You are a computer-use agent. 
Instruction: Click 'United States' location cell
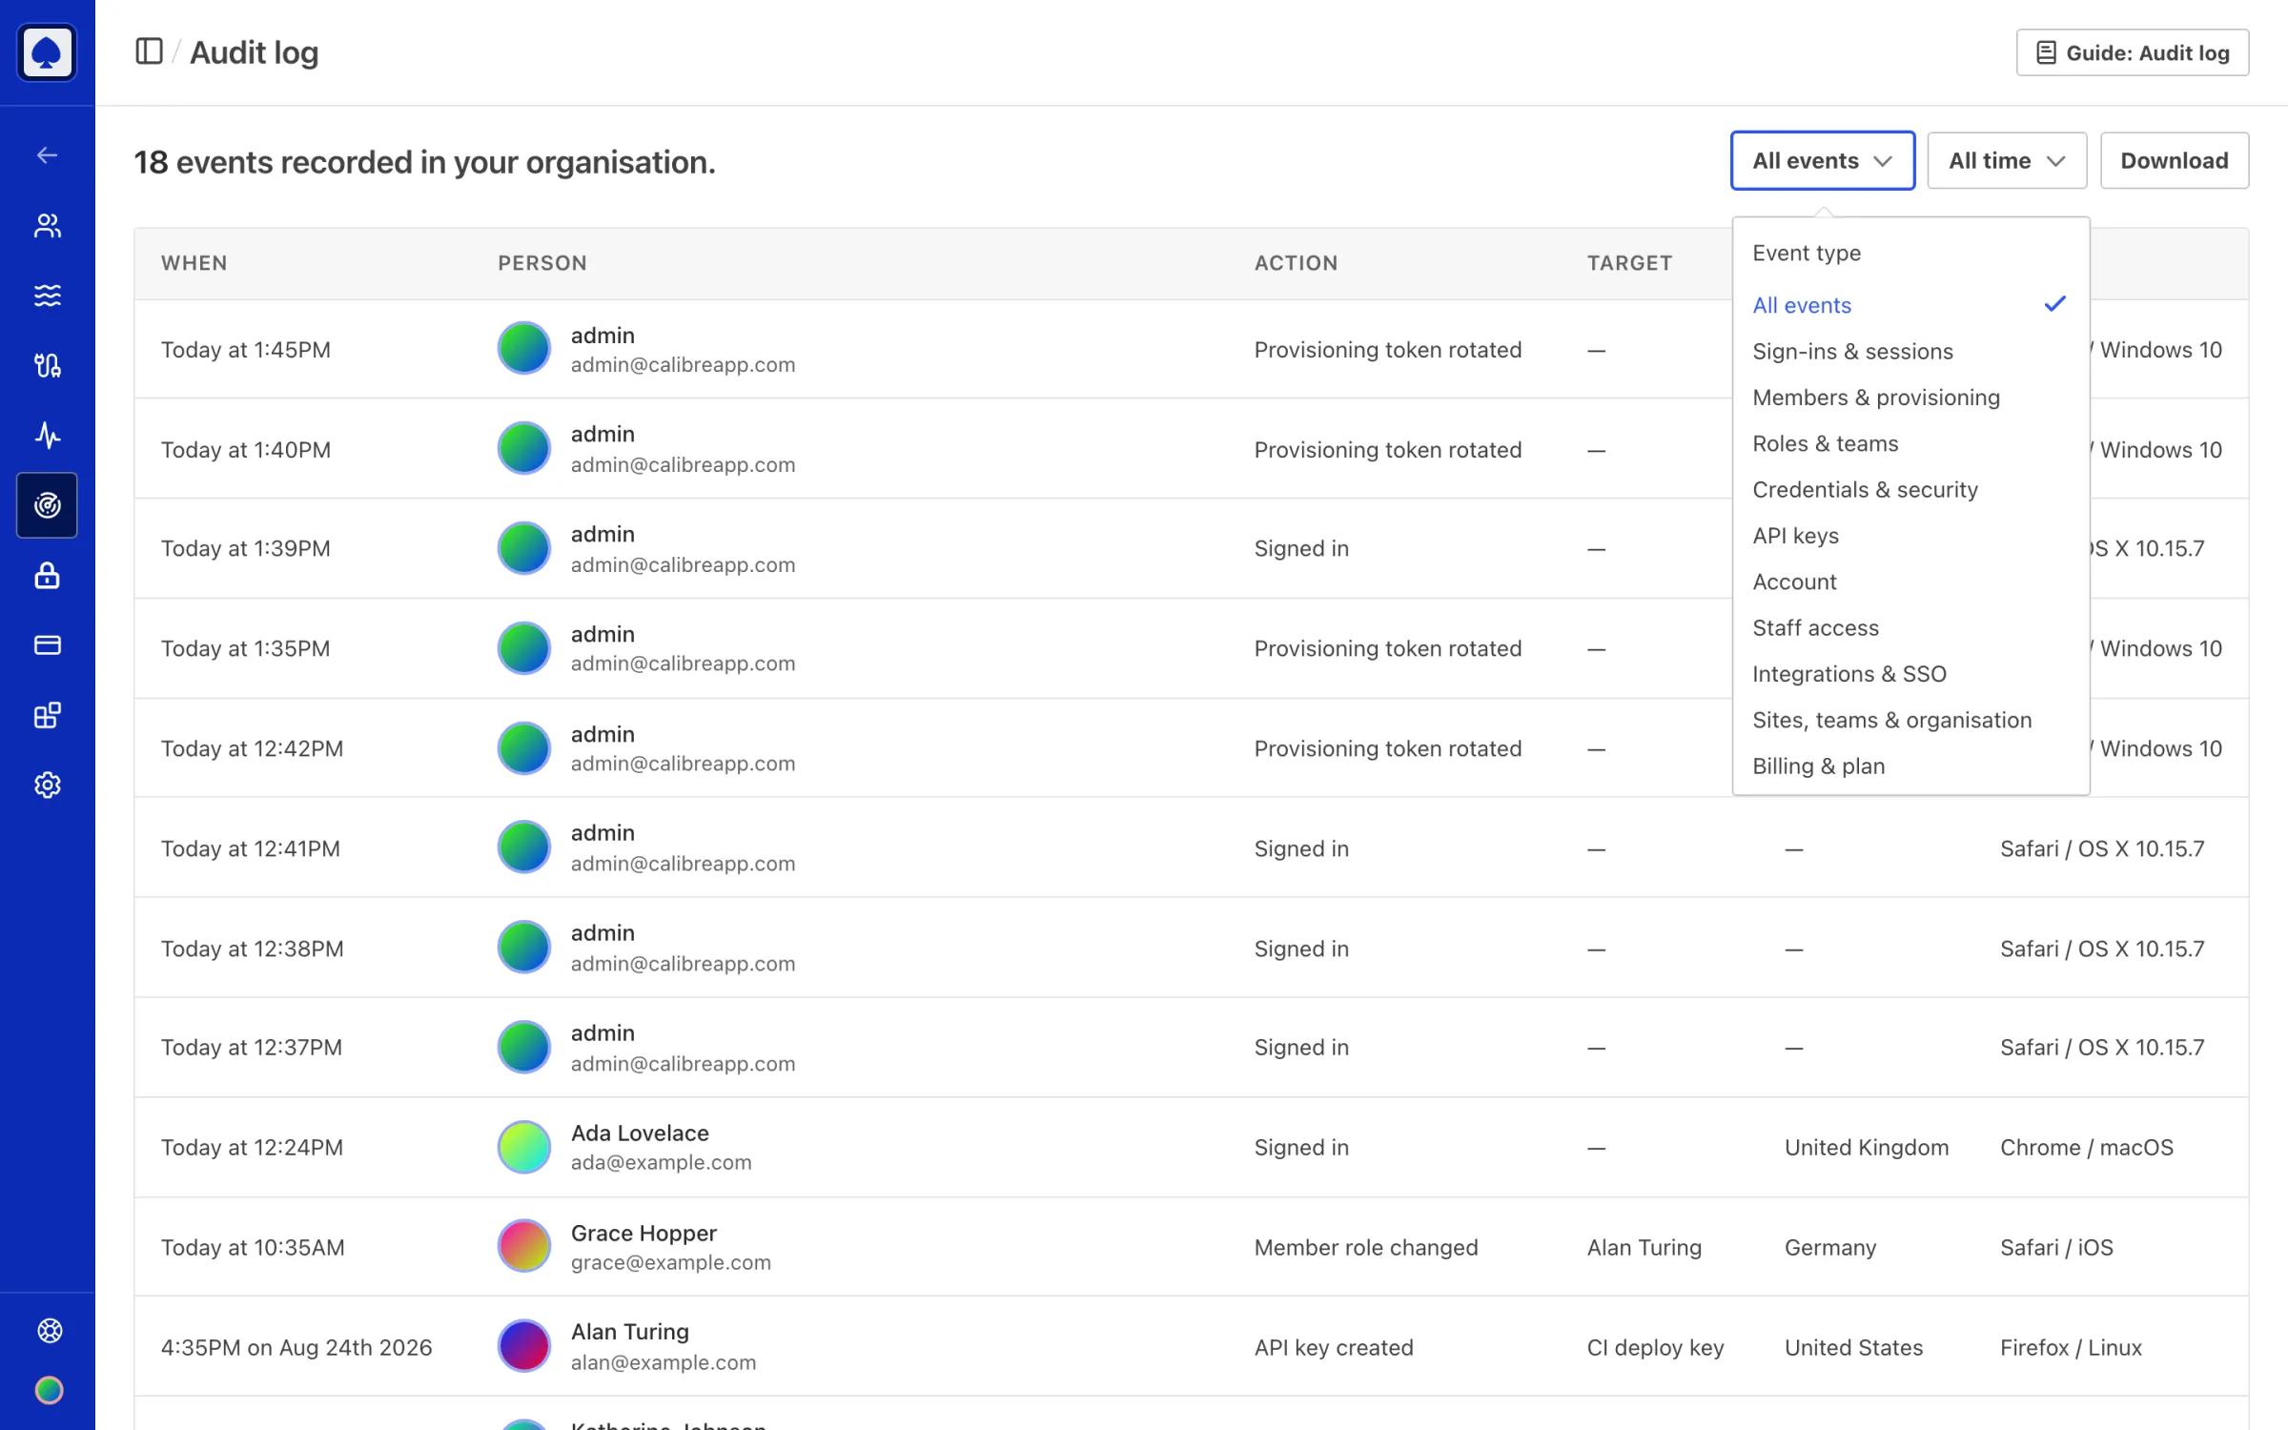click(1853, 1347)
